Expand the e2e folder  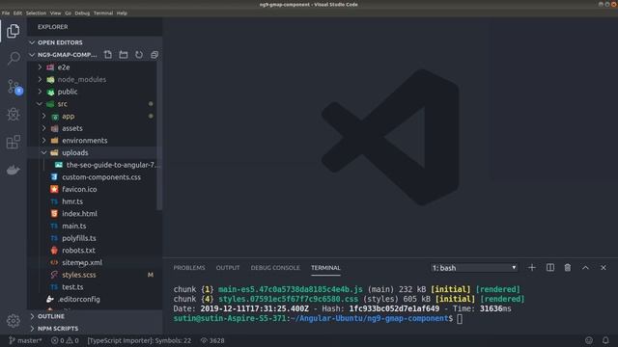63,67
